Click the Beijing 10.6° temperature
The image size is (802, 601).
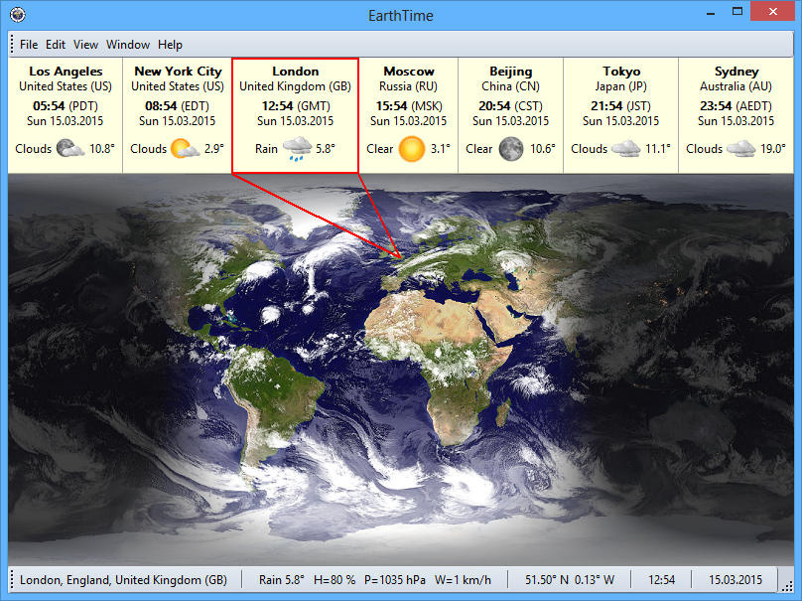click(x=543, y=149)
